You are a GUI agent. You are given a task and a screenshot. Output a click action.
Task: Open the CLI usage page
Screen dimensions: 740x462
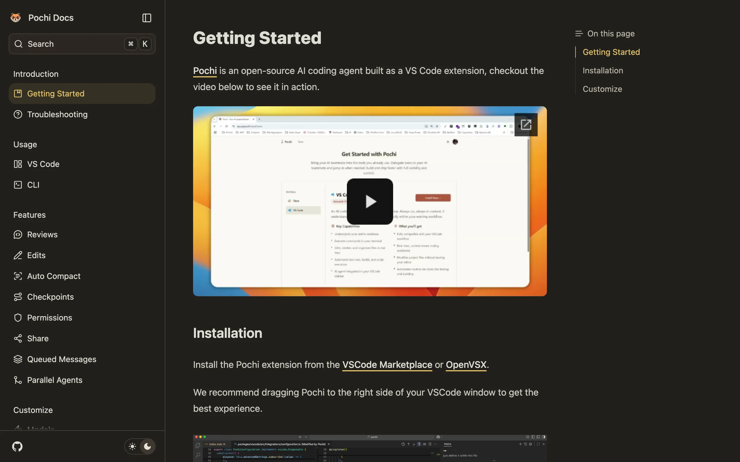[82, 185]
